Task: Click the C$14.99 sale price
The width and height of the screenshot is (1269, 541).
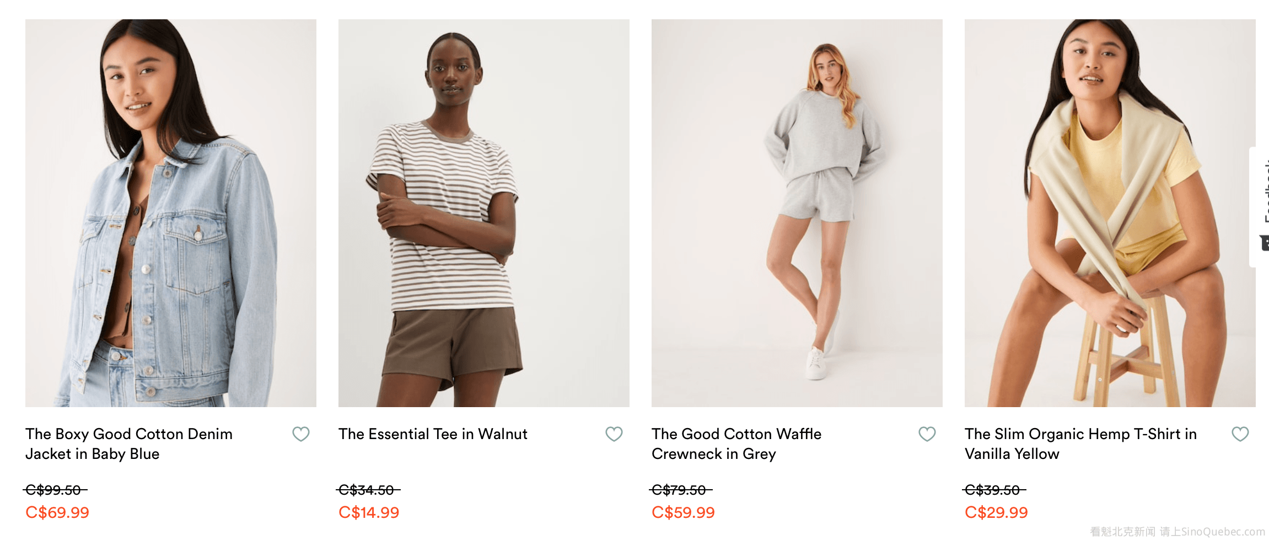Action: pyautogui.click(x=369, y=512)
